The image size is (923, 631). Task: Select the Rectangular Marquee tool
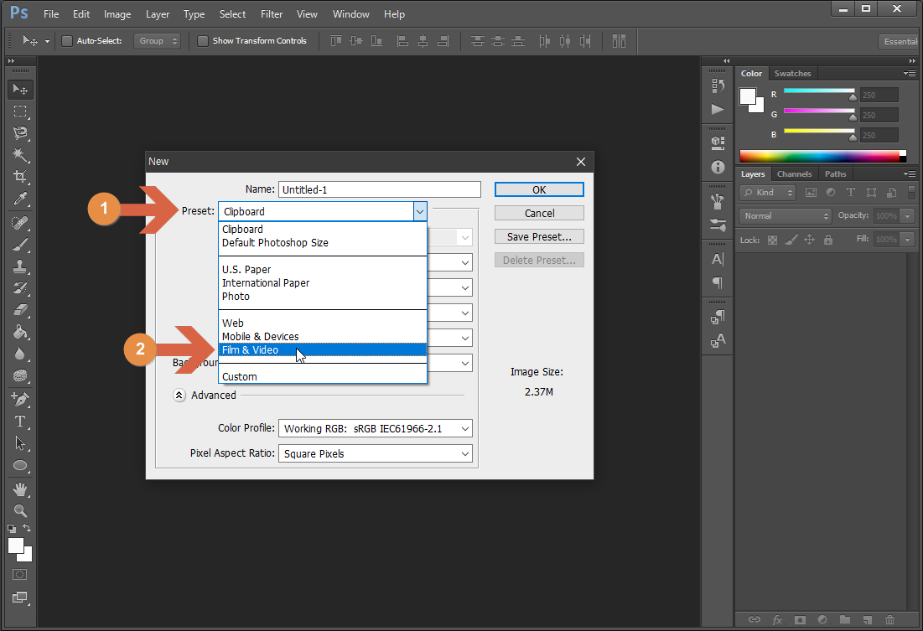[20, 111]
